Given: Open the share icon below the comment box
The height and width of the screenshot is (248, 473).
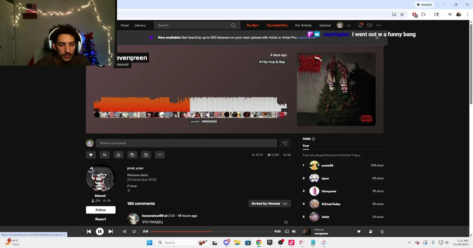Looking at the screenshot, I should tap(118, 155).
